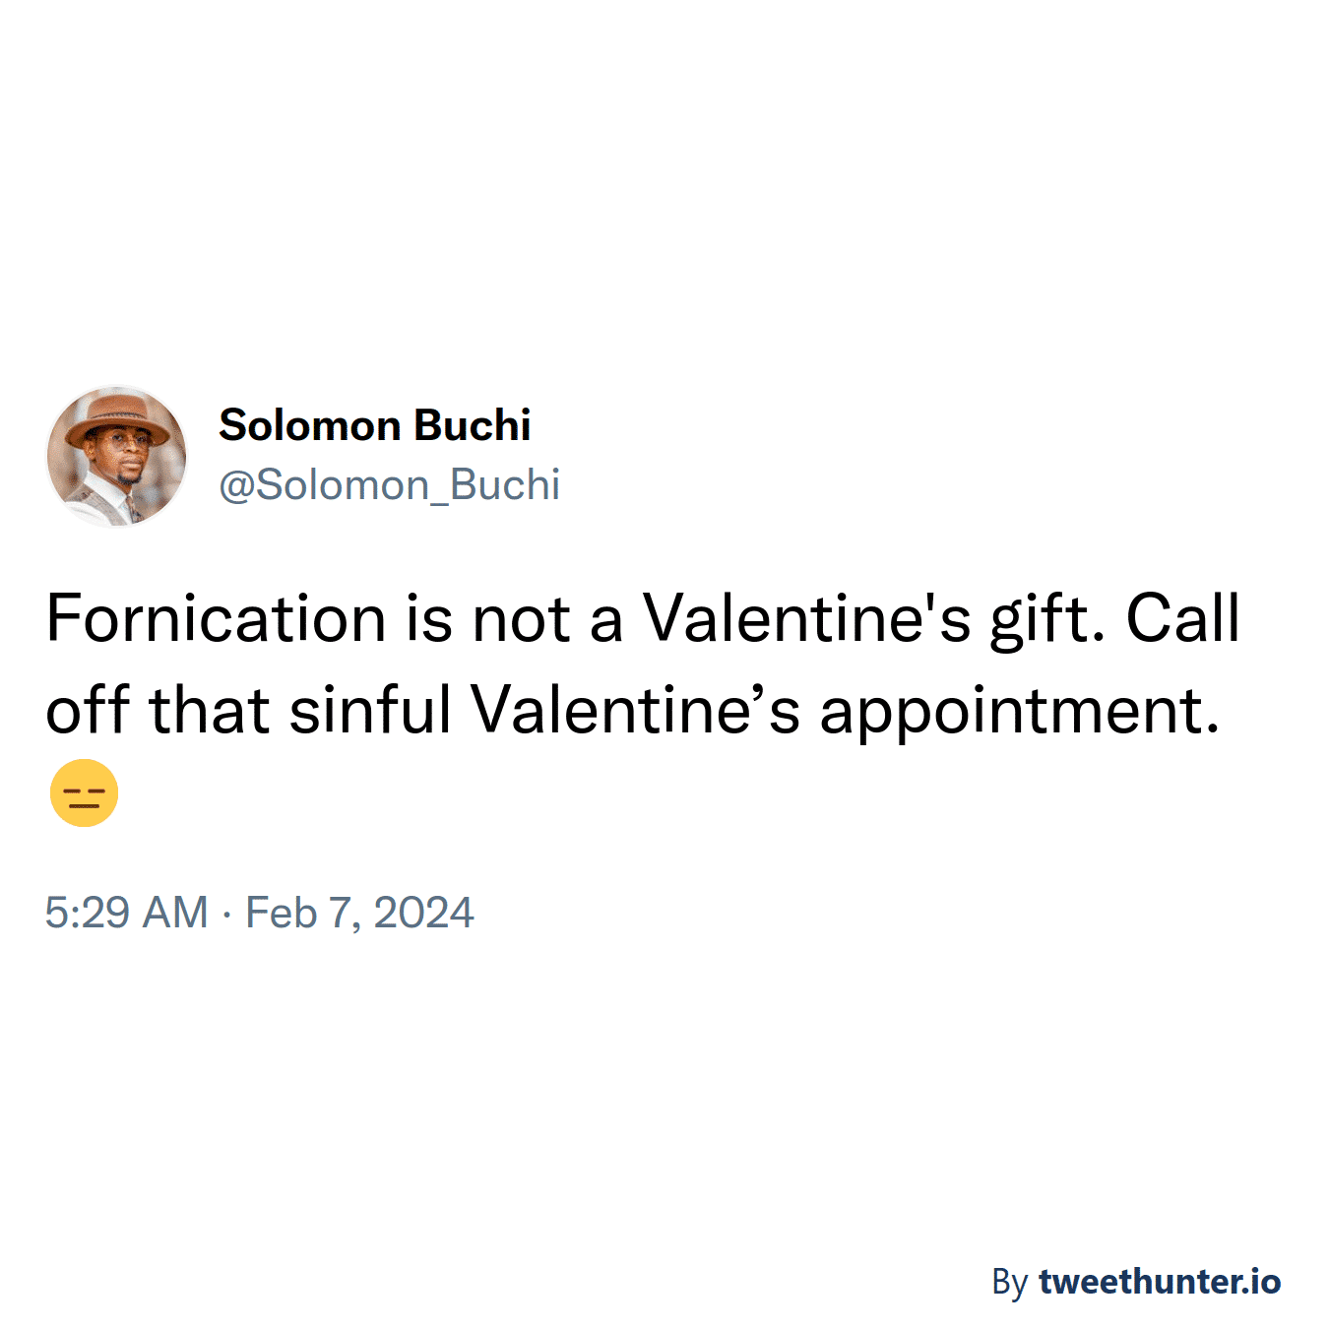
Task: Click the word "that" in the tweet
Action: point(209,710)
